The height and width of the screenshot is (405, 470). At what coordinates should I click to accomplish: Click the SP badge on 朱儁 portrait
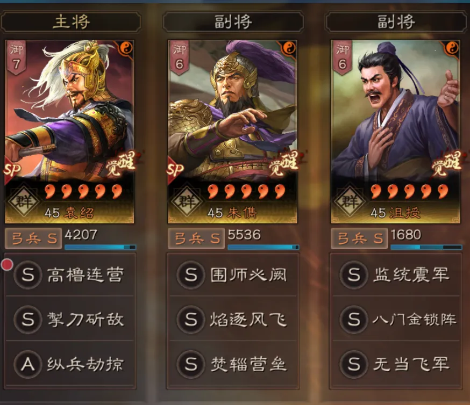tap(175, 169)
